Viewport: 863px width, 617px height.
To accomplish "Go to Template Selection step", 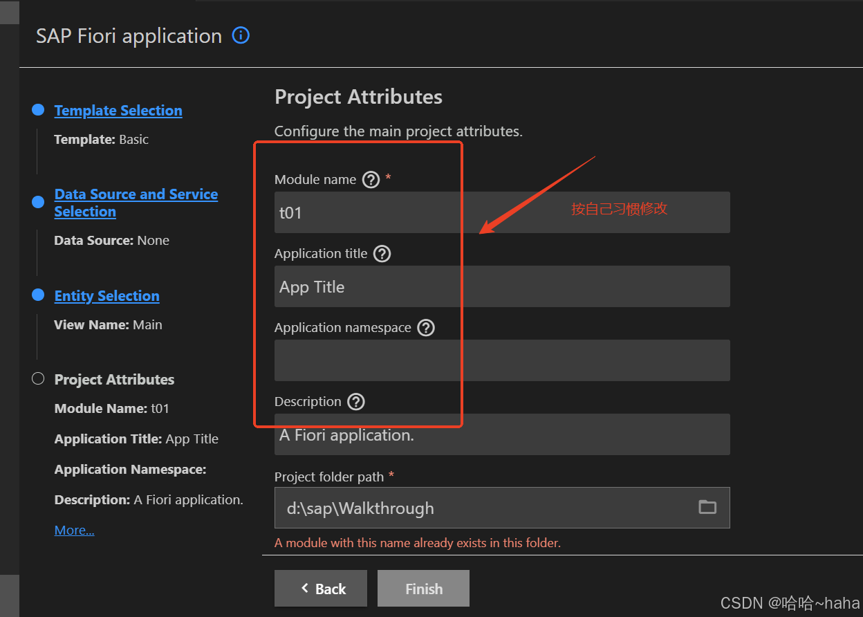I will tap(118, 111).
